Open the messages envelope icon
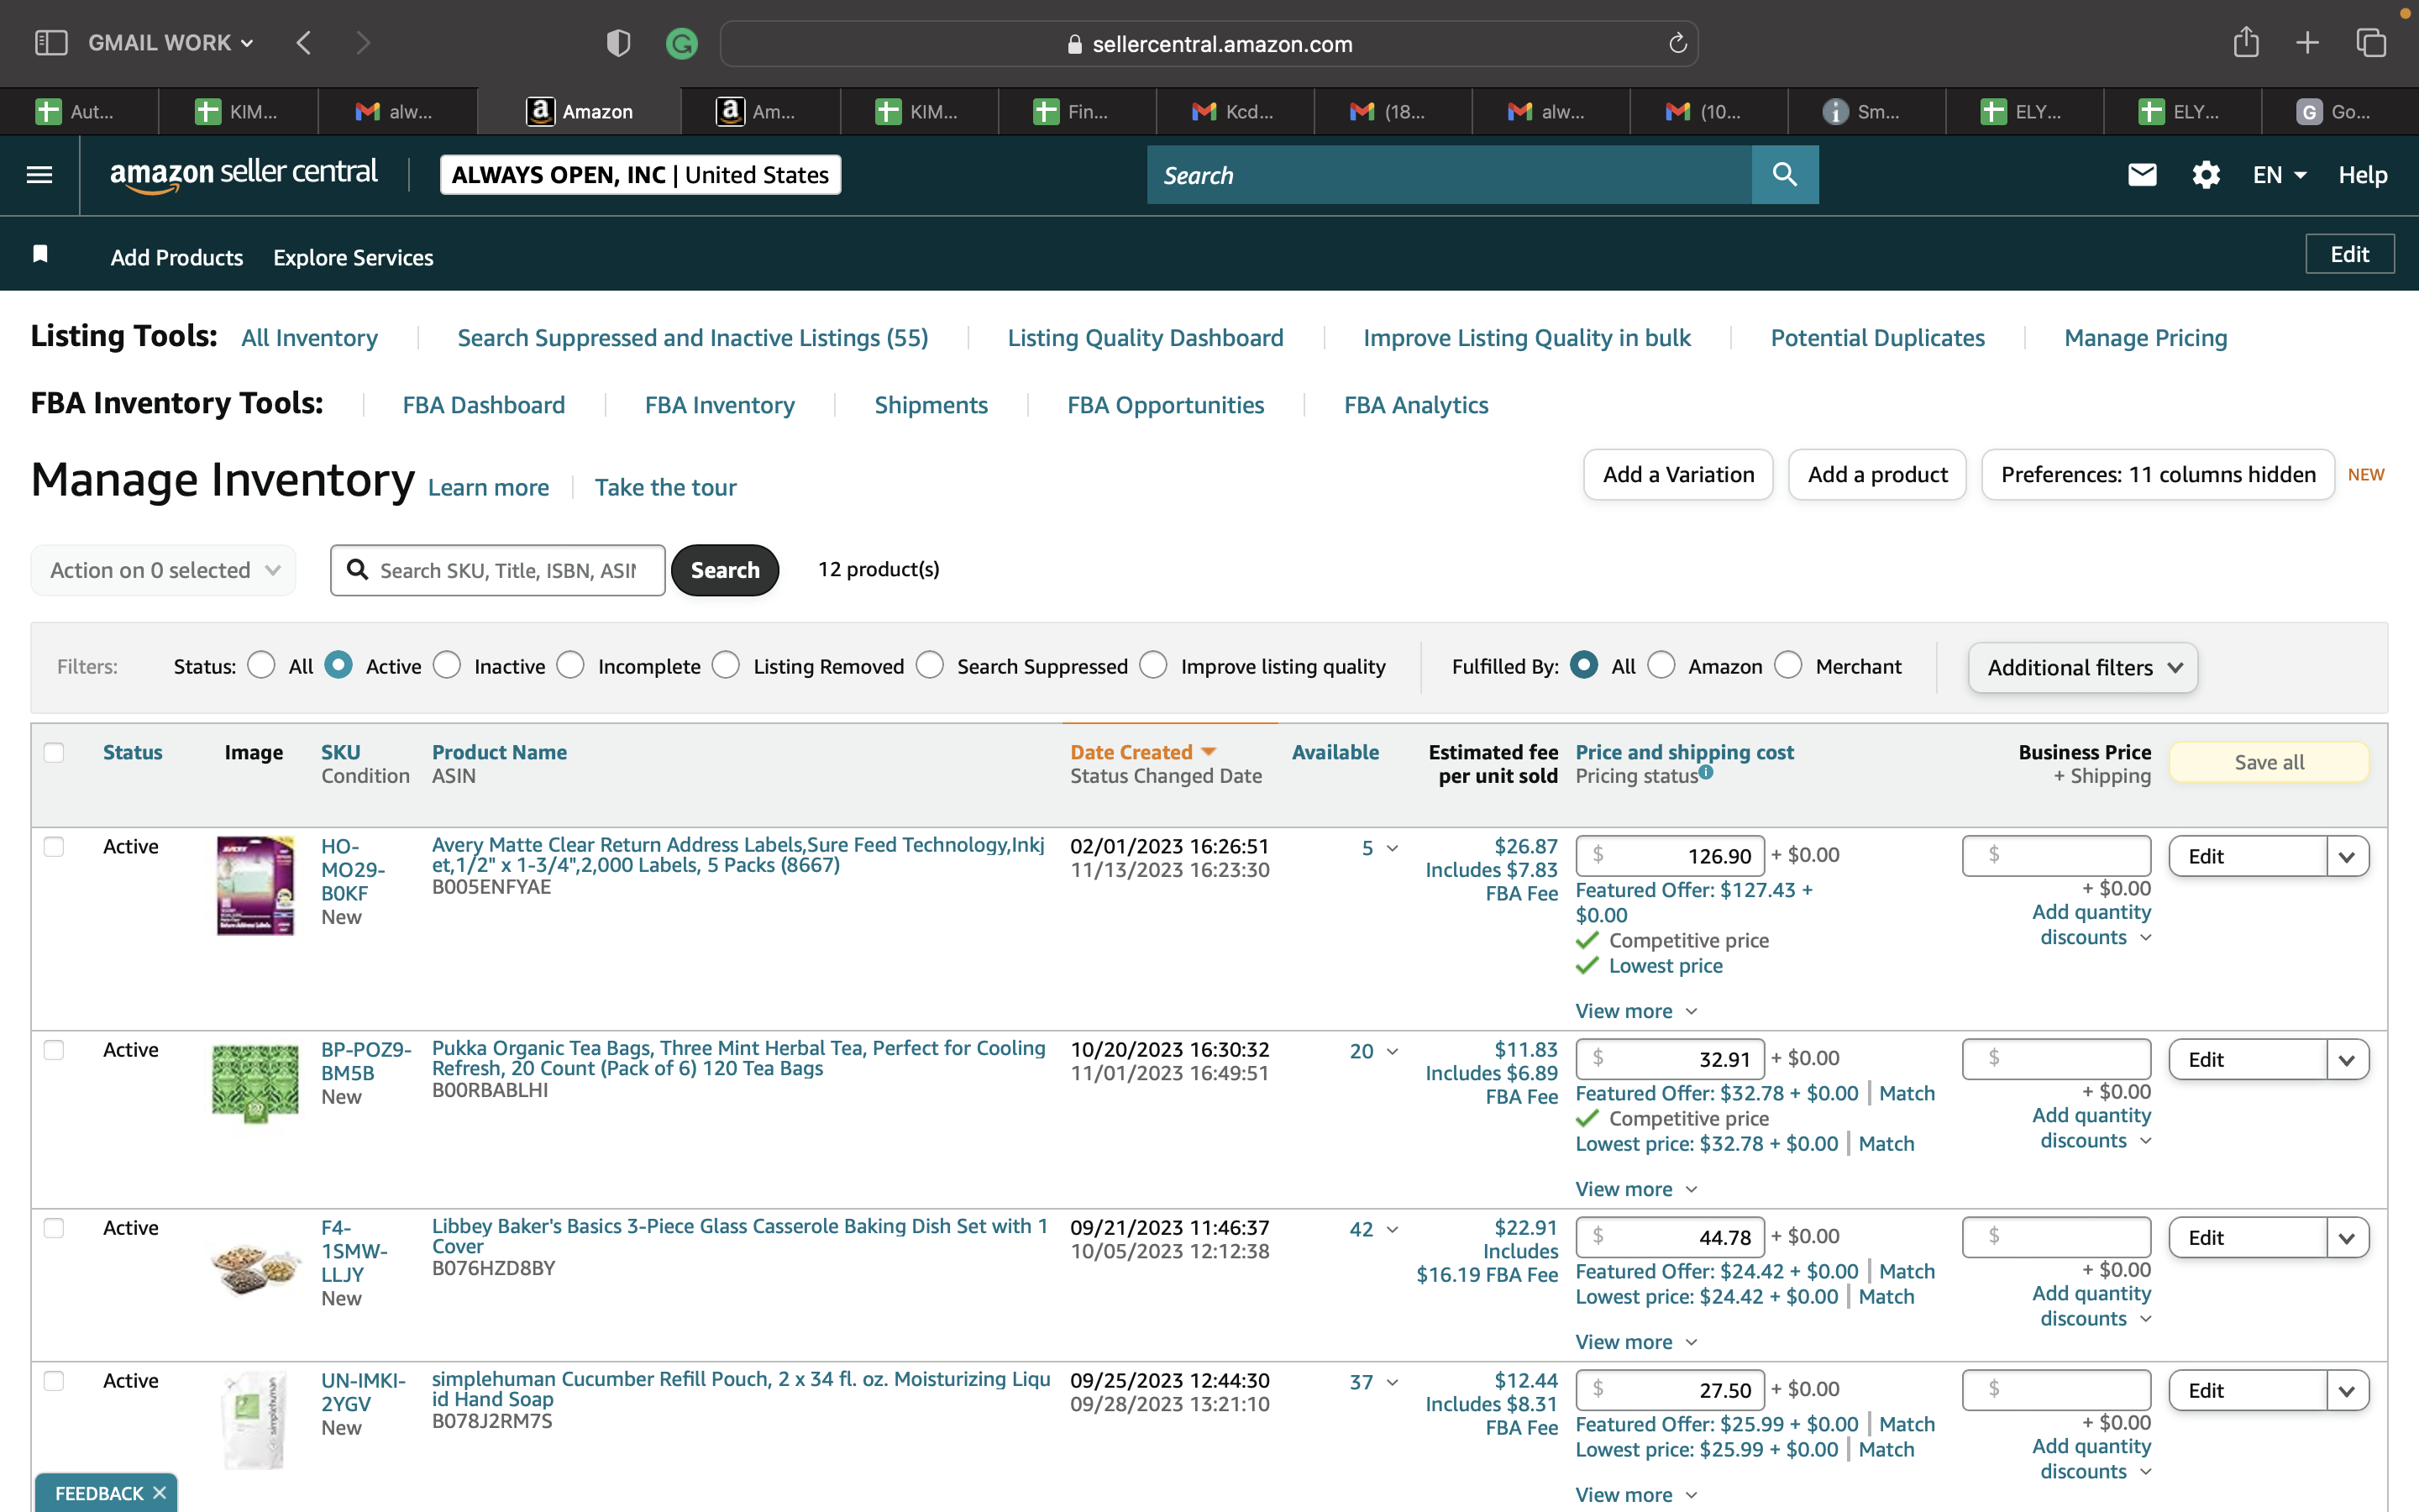Image resolution: width=2419 pixels, height=1512 pixels. (2142, 175)
